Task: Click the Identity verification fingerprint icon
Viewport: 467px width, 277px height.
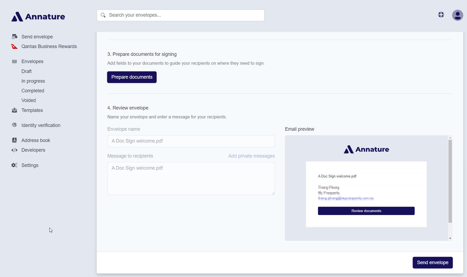Action: tap(15, 125)
